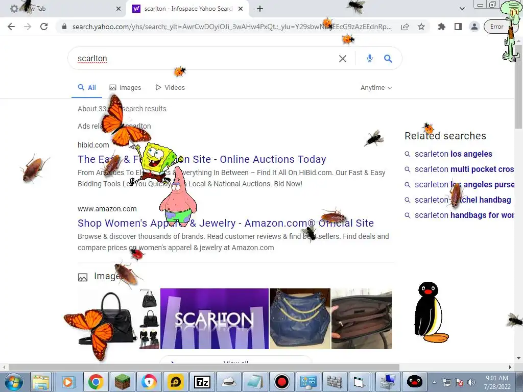Close the scarlton Yahoo Search tab

tap(241, 9)
